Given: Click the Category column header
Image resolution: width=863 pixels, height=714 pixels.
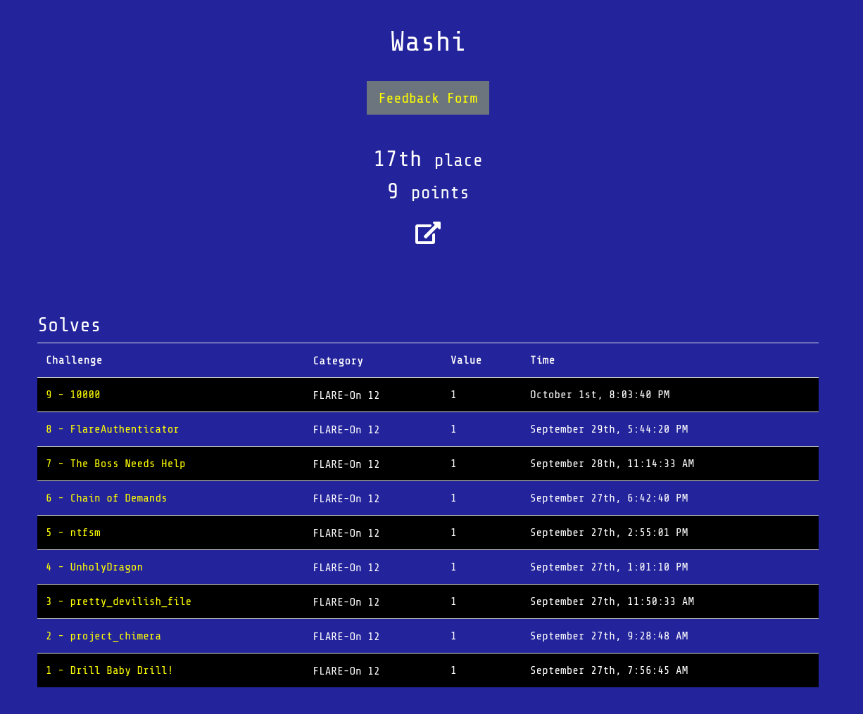Looking at the screenshot, I should coord(338,361).
